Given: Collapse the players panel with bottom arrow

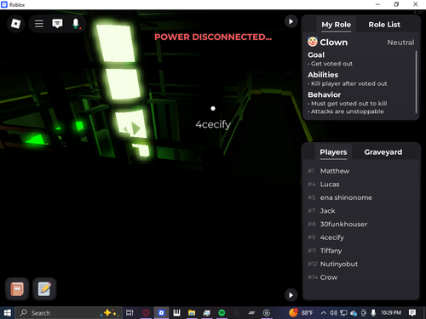Looking at the screenshot, I should point(291,295).
